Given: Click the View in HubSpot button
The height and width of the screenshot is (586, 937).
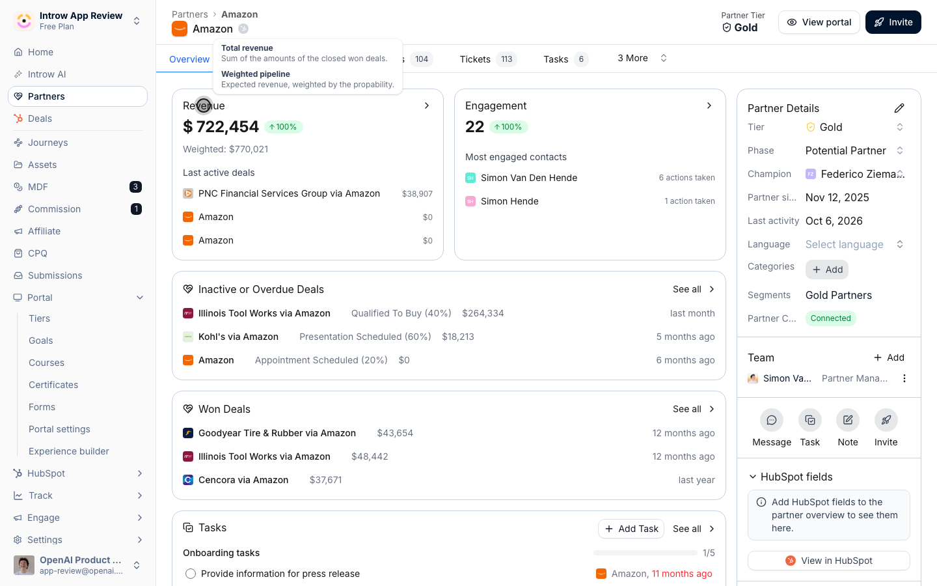Looking at the screenshot, I should click(x=829, y=561).
